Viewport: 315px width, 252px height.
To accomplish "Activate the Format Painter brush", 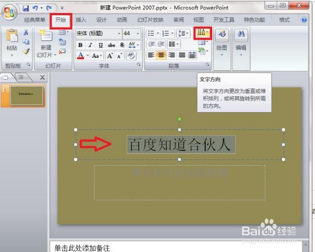I will point(26,51).
